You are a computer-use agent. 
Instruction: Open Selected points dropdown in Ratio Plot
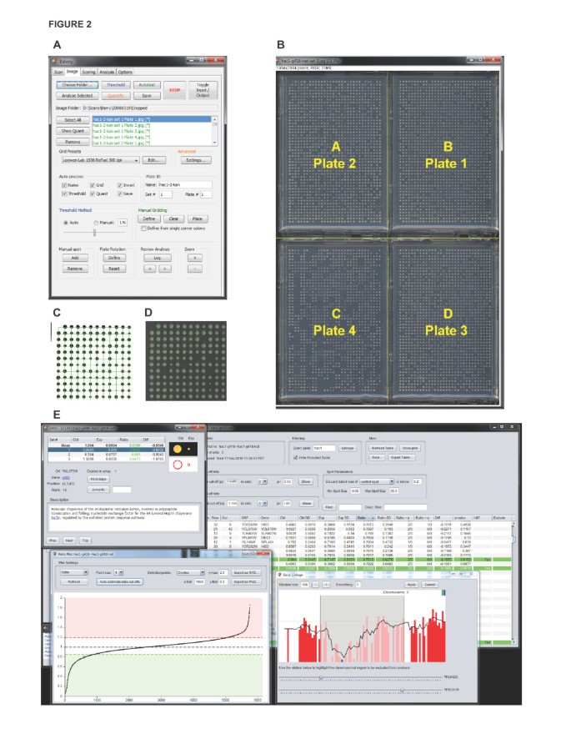click(191, 572)
